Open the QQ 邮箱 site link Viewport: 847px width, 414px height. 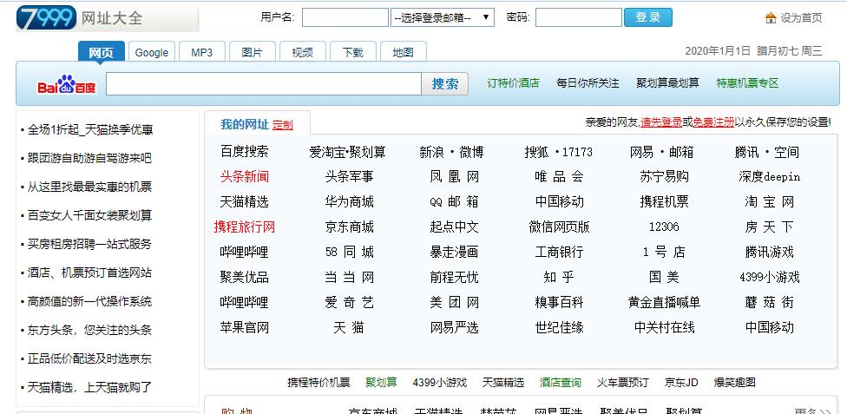454,202
